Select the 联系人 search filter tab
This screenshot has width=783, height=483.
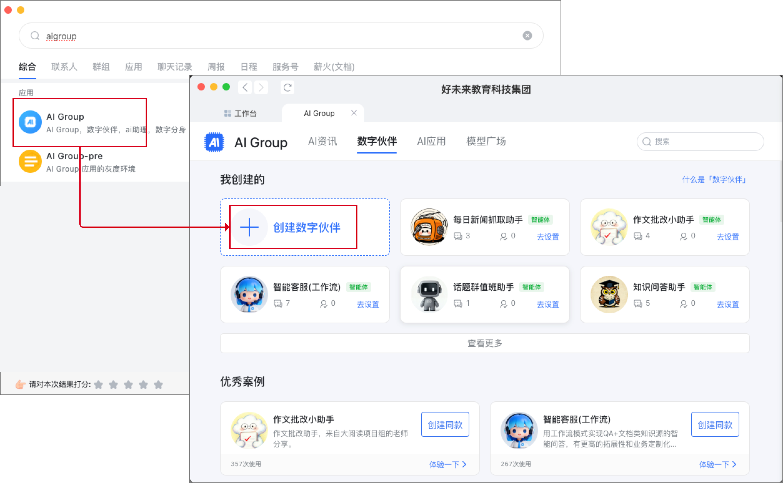[x=64, y=67]
